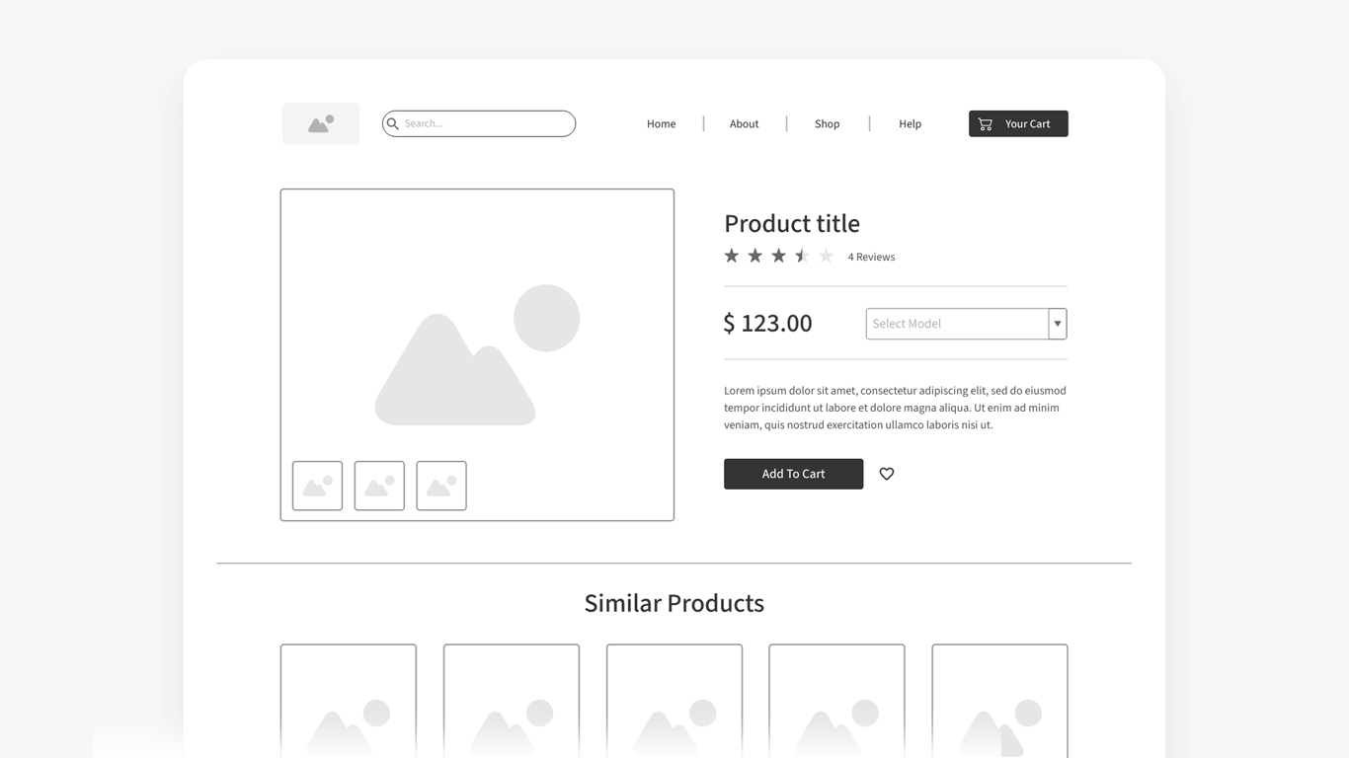
Task: Select the second product thumbnail
Action: (x=379, y=485)
